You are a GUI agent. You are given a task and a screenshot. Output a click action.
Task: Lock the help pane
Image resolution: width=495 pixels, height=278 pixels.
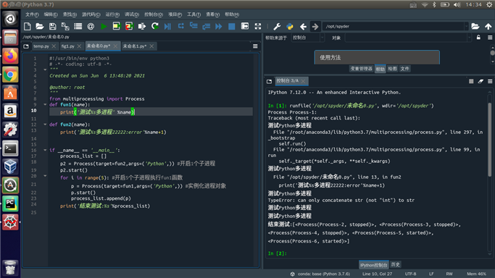click(x=478, y=38)
